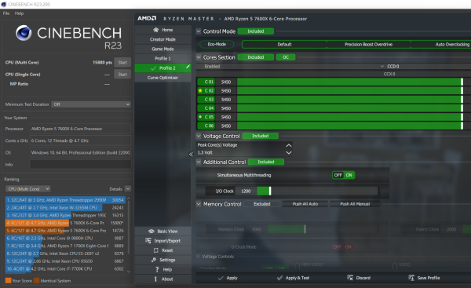Open CPU (Multi Core) ranking dropdown
The height and width of the screenshot is (288, 471).
[x=28, y=189]
